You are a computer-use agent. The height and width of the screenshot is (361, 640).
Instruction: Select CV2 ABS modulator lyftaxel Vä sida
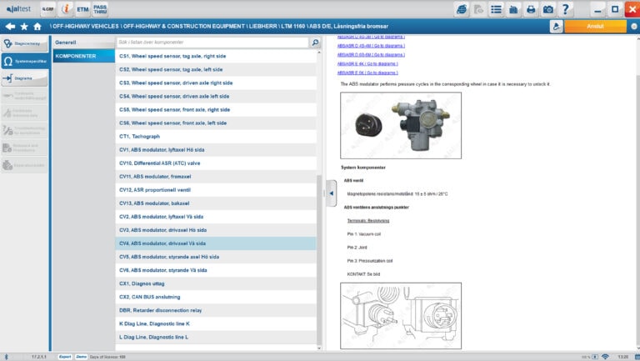pos(216,217)
